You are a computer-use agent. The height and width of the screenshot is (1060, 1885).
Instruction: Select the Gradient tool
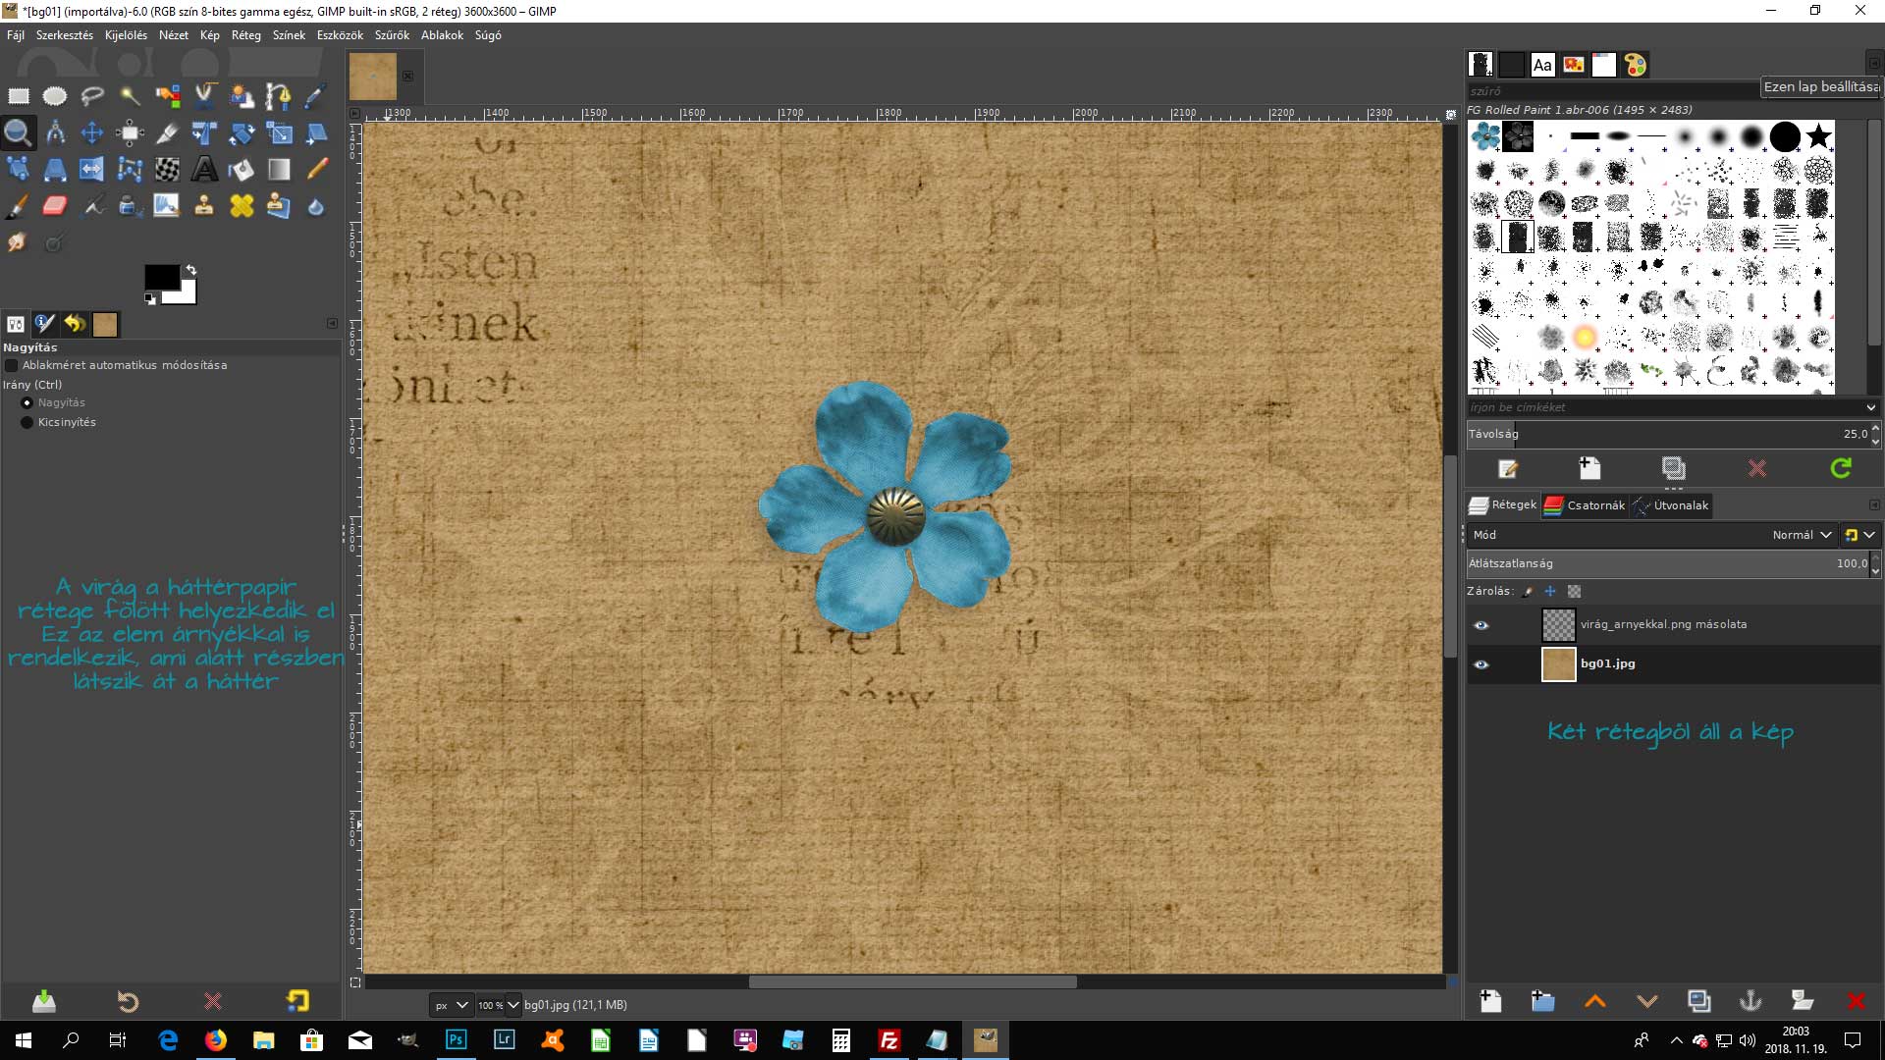pos(279,170)
